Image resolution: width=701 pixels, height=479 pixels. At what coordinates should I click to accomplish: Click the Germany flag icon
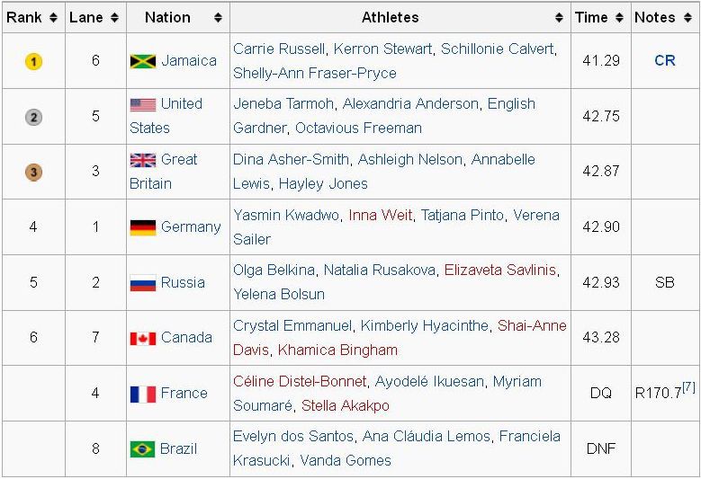coord(143,227)
